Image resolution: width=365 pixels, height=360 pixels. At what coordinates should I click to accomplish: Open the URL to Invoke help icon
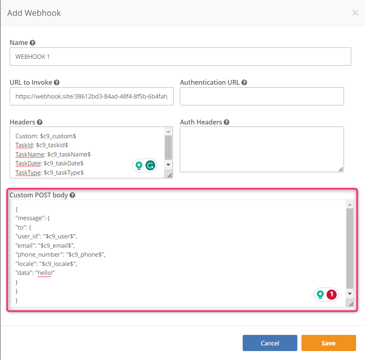click(57, 82)
